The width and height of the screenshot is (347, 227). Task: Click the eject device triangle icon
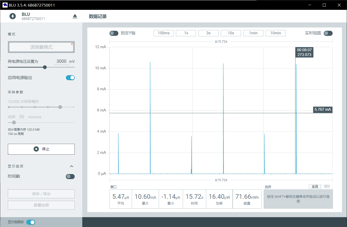75,16
